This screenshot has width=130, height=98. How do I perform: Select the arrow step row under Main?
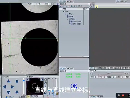[70, 16]
